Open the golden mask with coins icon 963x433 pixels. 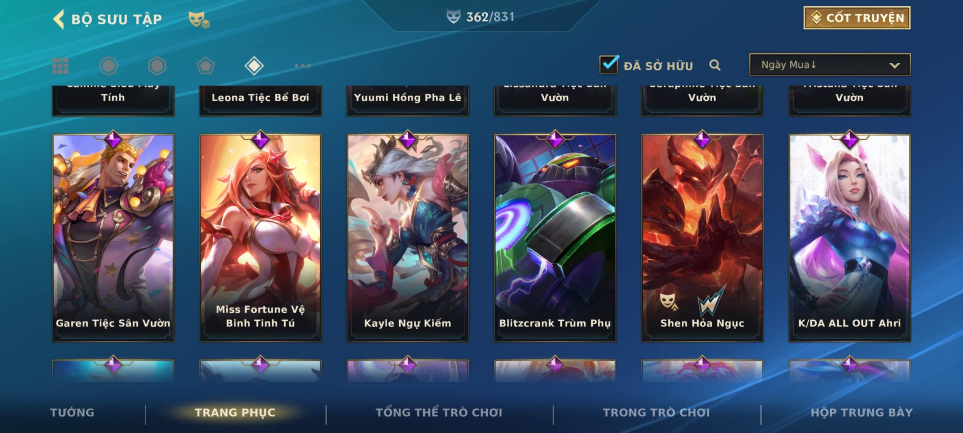click(199, 19)
